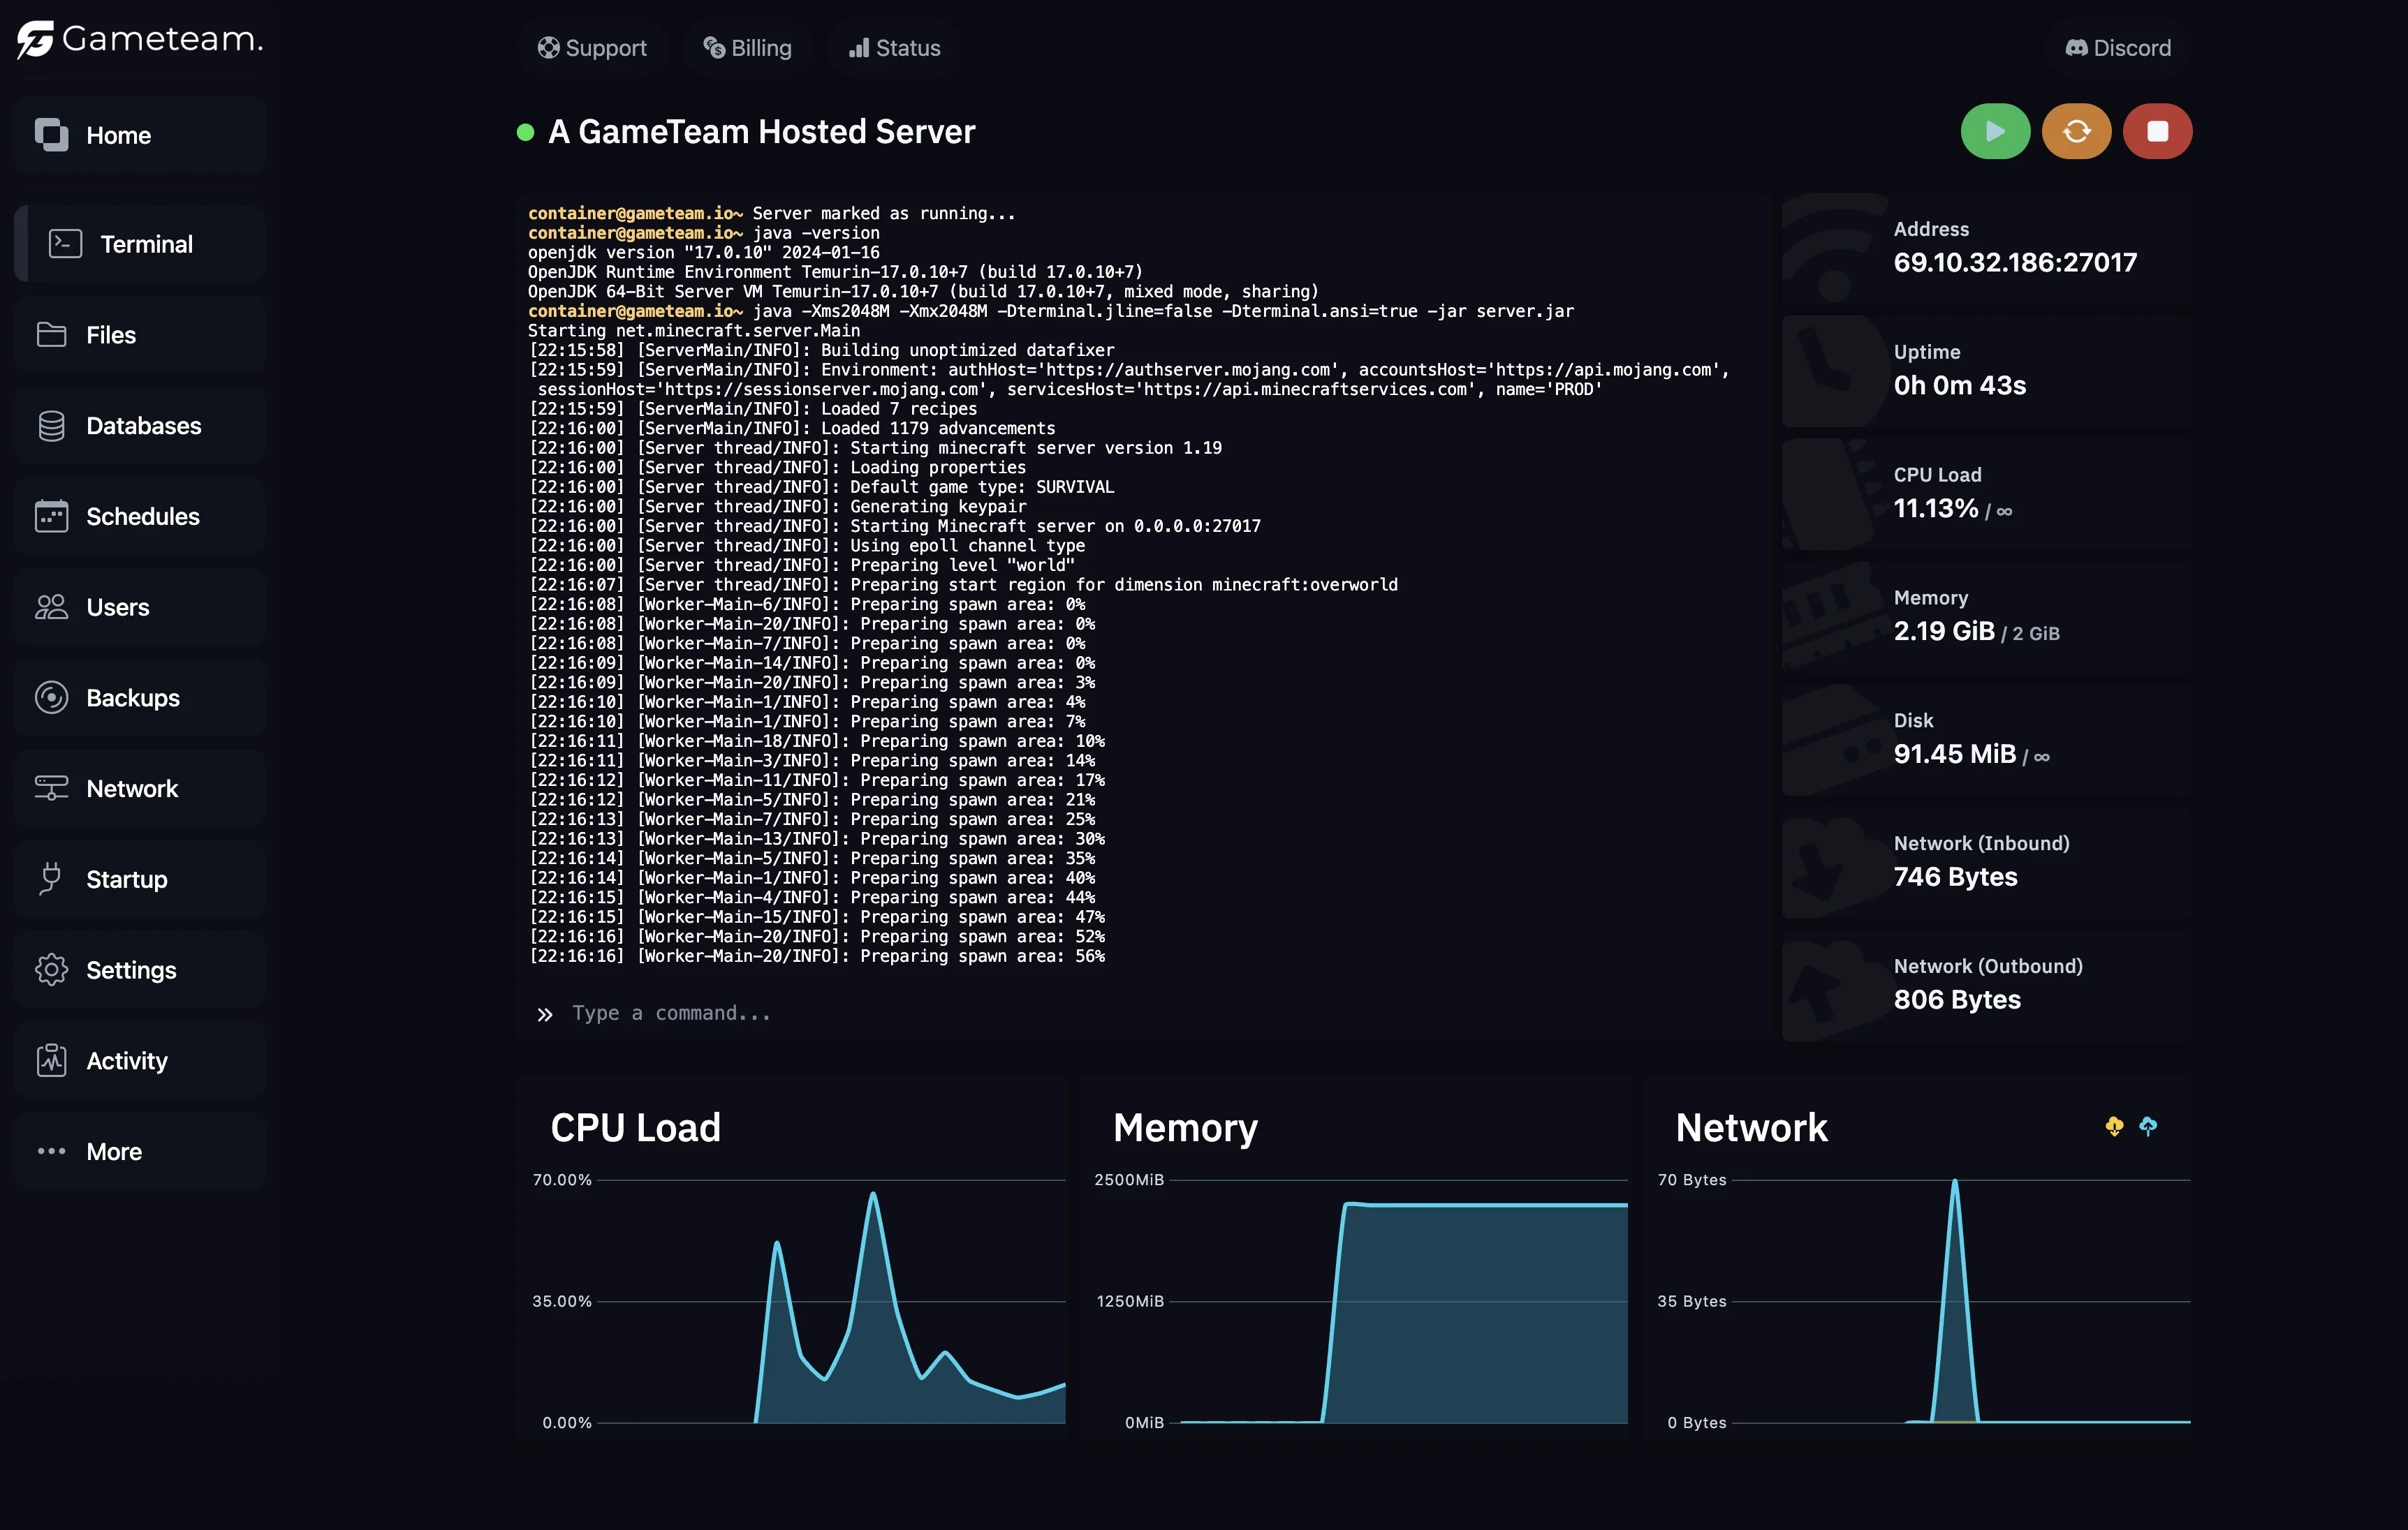Screen dimensions: 2408x1530
Task: Open the Status link text
Action: coord(908,48)
